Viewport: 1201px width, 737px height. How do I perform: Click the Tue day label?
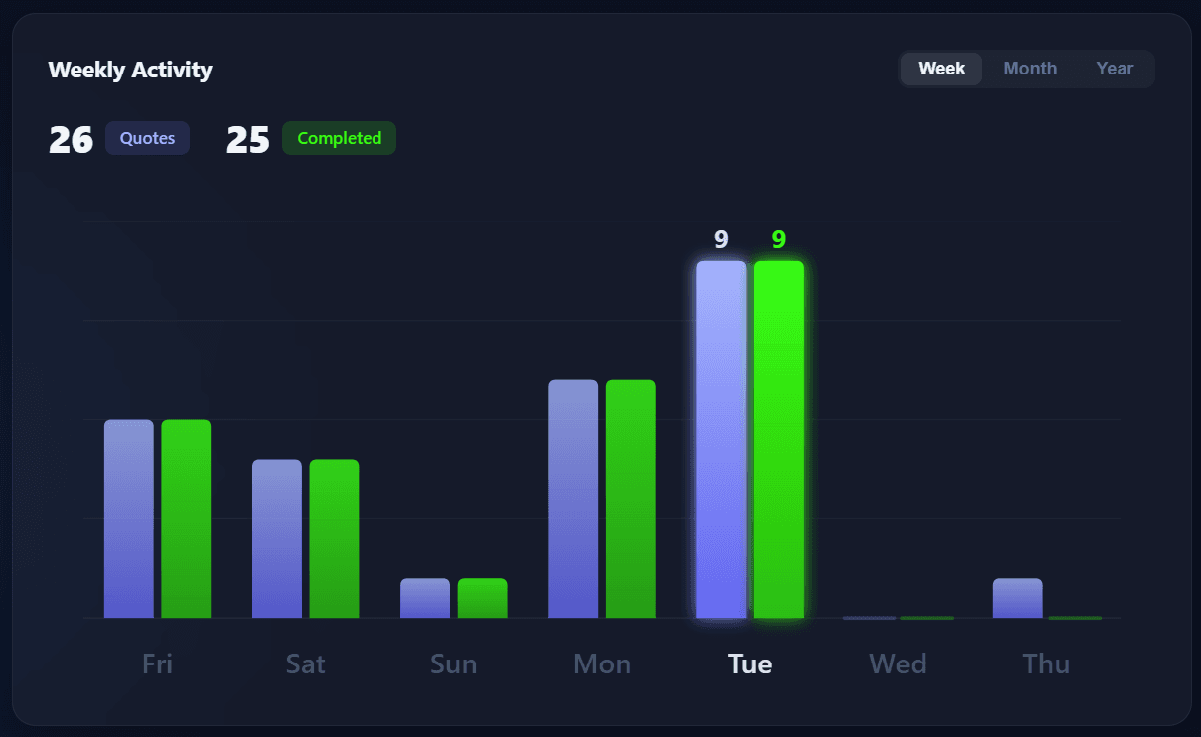coord(750,663)
